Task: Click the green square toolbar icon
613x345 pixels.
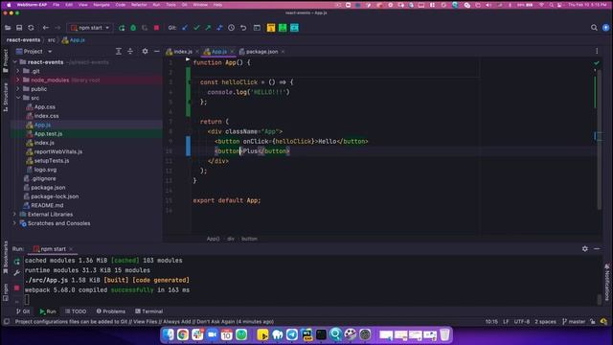Action: (x=283, y=28)
